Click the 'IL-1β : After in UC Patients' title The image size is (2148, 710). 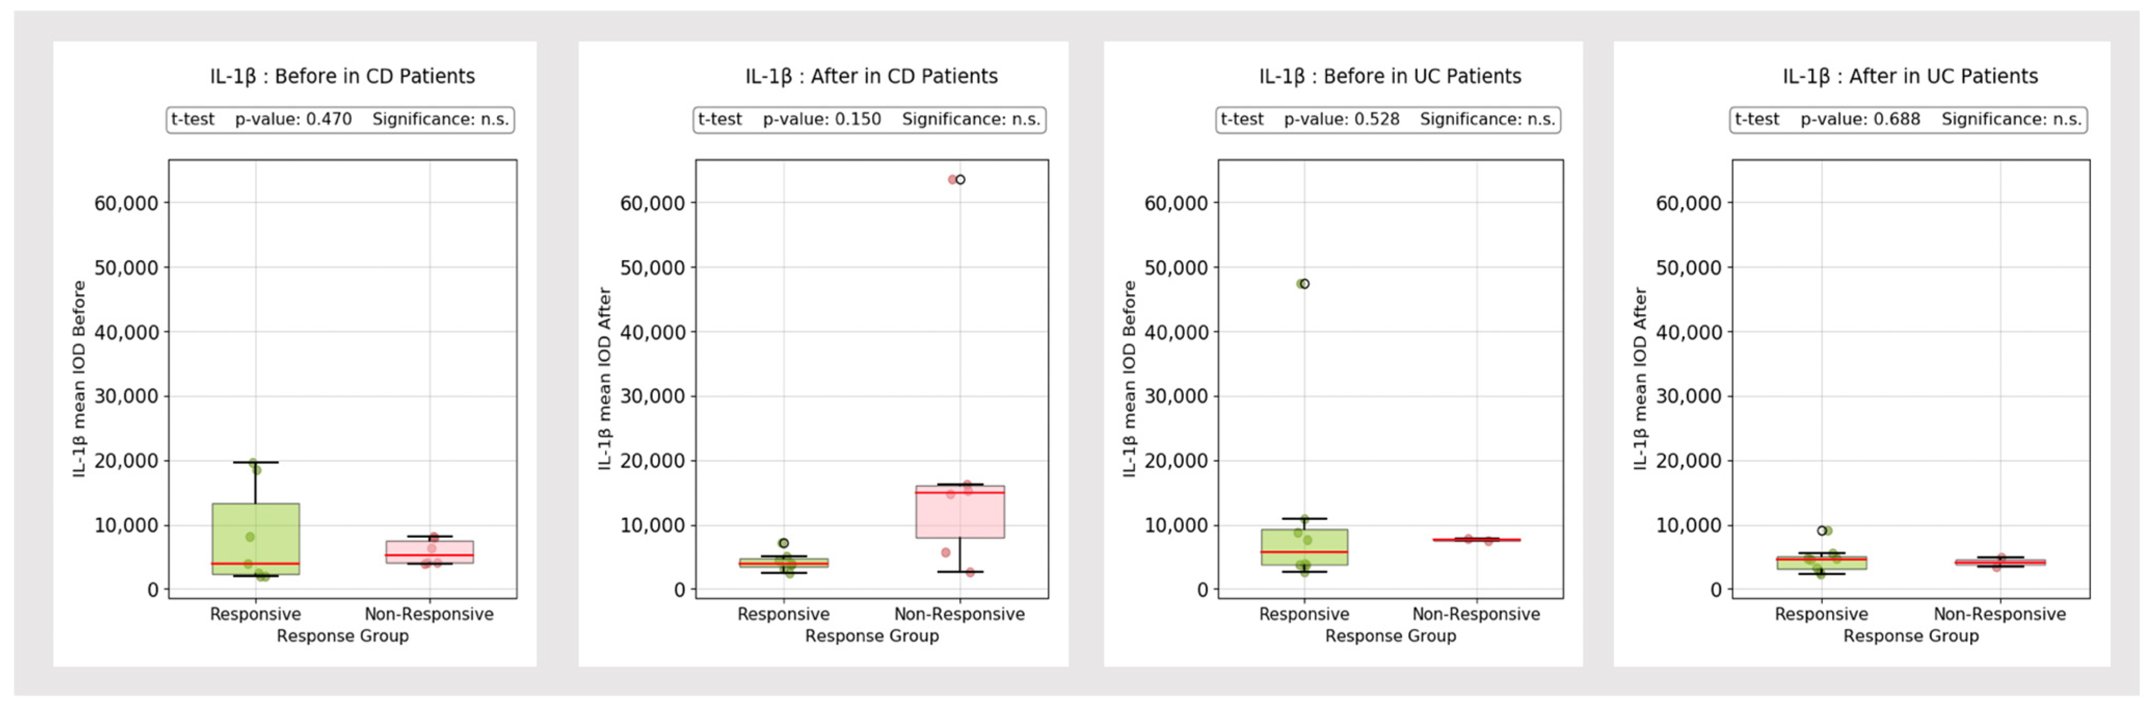tap(1910, 77)
